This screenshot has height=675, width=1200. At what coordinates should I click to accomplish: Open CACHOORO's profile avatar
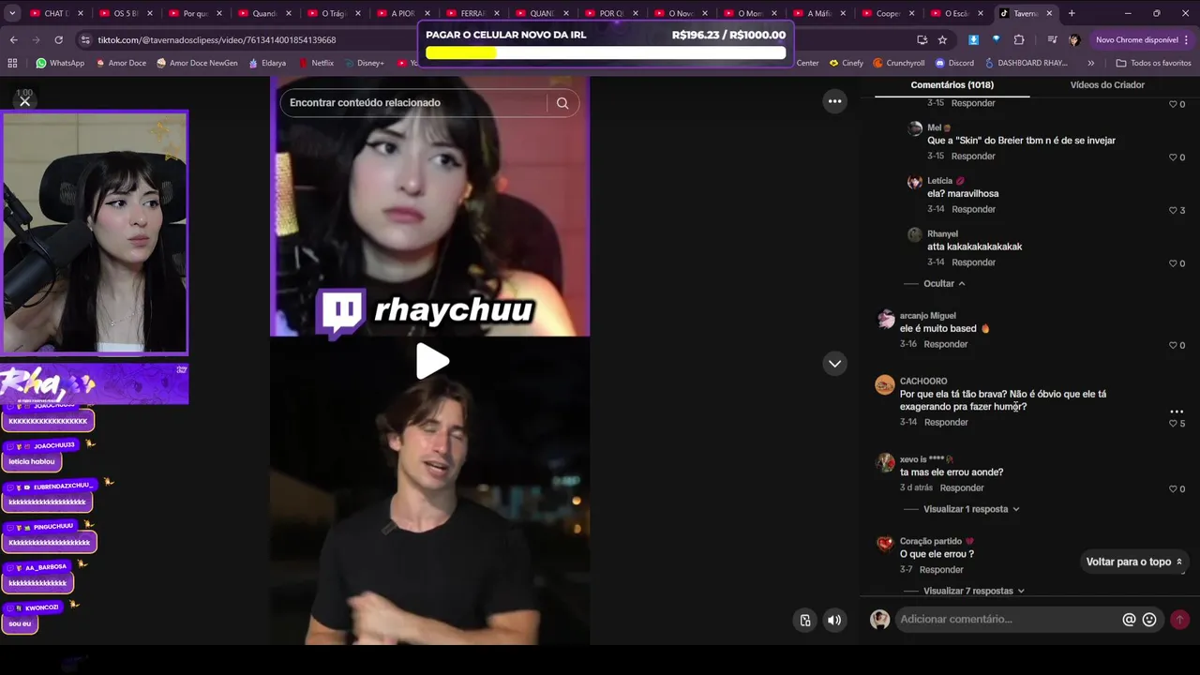click(885, 384)
